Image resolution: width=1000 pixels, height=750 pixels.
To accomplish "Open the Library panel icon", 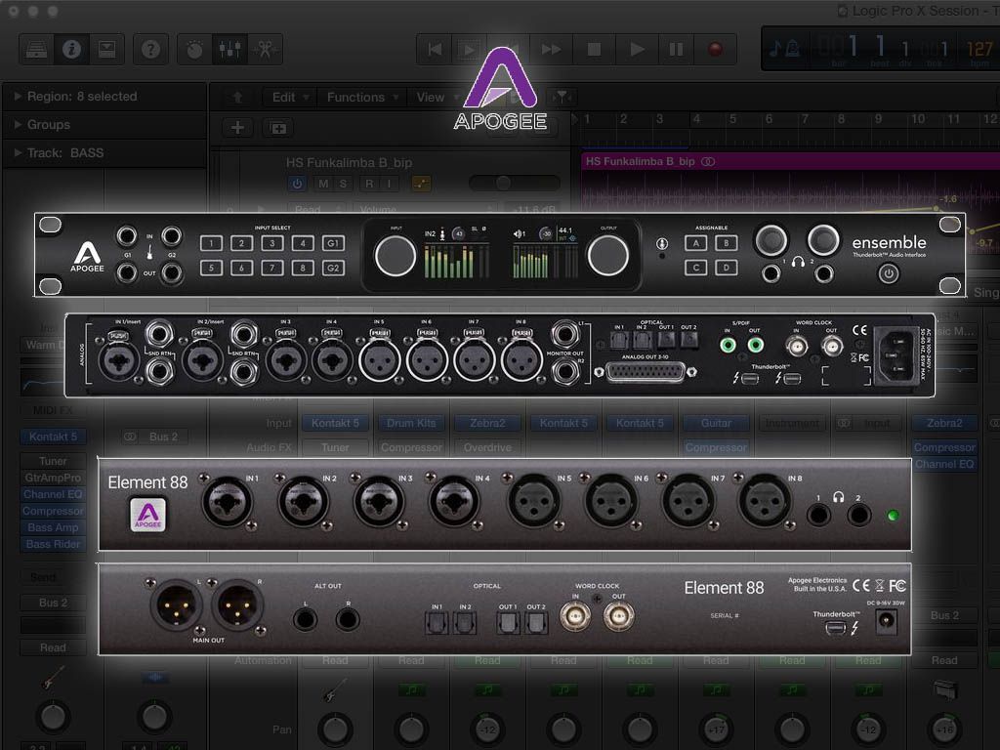I will pyautogui.click(x=36, y=49).
